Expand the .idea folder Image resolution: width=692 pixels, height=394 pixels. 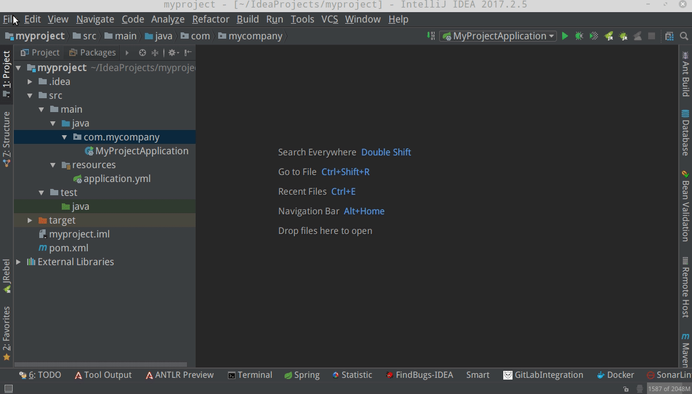pos(29,81)
